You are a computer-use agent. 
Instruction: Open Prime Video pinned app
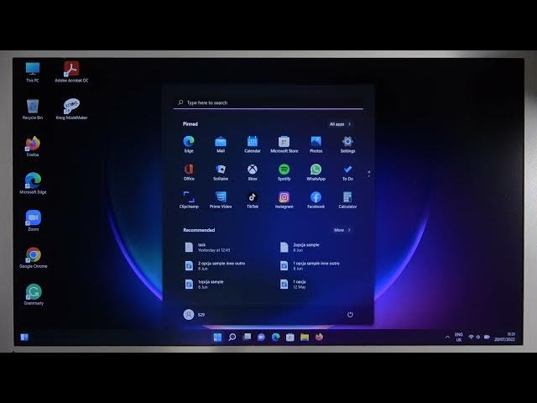coord(221,200)
